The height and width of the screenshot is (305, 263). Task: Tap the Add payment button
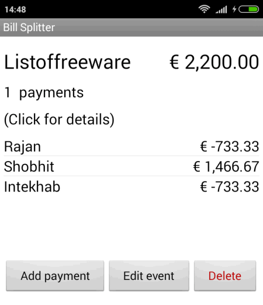click(55, 276)
